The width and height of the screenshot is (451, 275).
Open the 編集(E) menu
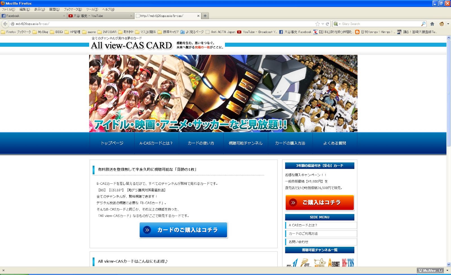click(x=25, y=9)
